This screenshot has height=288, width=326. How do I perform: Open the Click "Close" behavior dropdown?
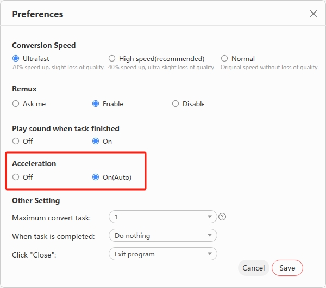pos(162,254)
